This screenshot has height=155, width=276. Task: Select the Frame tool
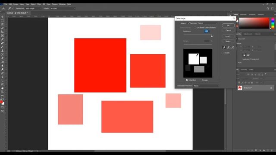point(2,35)
